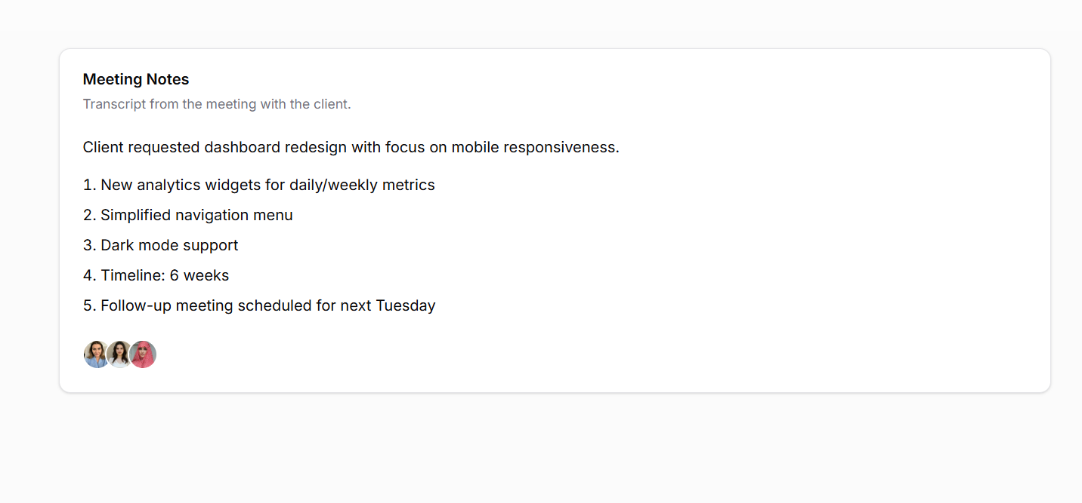Click the middle avatar in white top
The height and width of the screenshot is (503, 1082).
(119, 354)
